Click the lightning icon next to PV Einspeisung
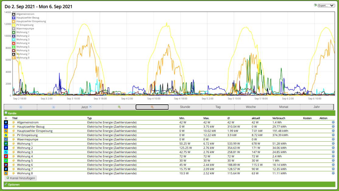Screen dimensions: 339x191 click(14, 135)
